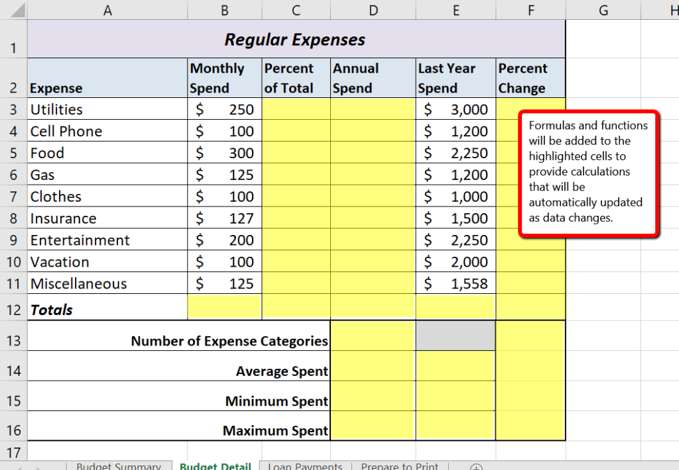Click the column G header
This screenshot has width=679, height=470.
(603, 10)
